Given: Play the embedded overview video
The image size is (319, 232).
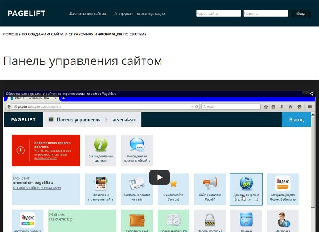Looking at the screenshot, I should 159,177.
